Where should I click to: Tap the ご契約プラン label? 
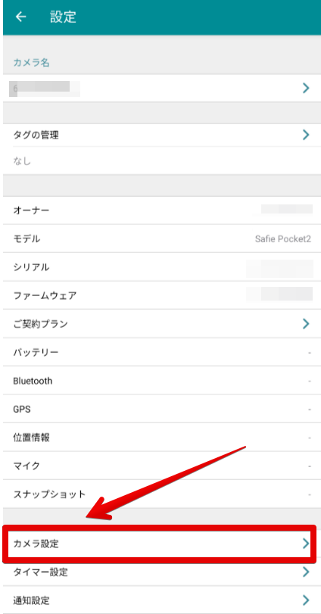pyautogui.click(x=40, y=324)
